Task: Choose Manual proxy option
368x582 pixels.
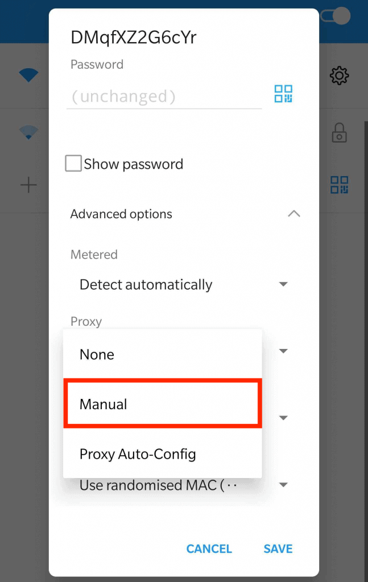Action: [163, 404]
